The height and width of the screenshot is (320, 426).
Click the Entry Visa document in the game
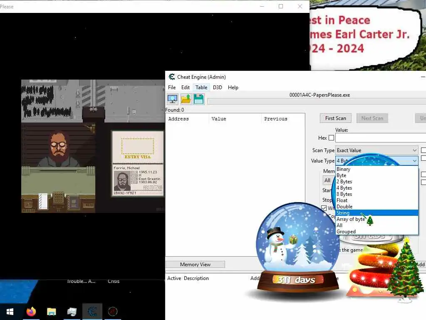pos(138,147)
